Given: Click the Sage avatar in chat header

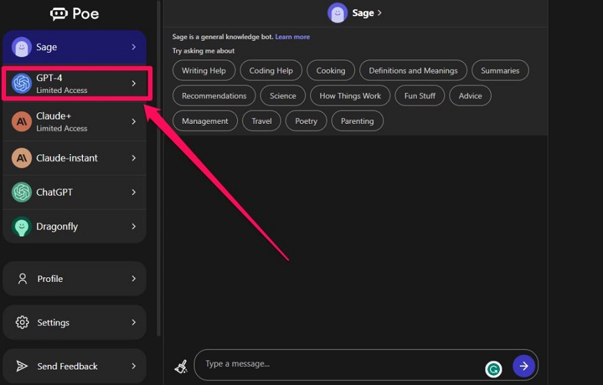Looking at the screenshot, I should click(337, 13).
